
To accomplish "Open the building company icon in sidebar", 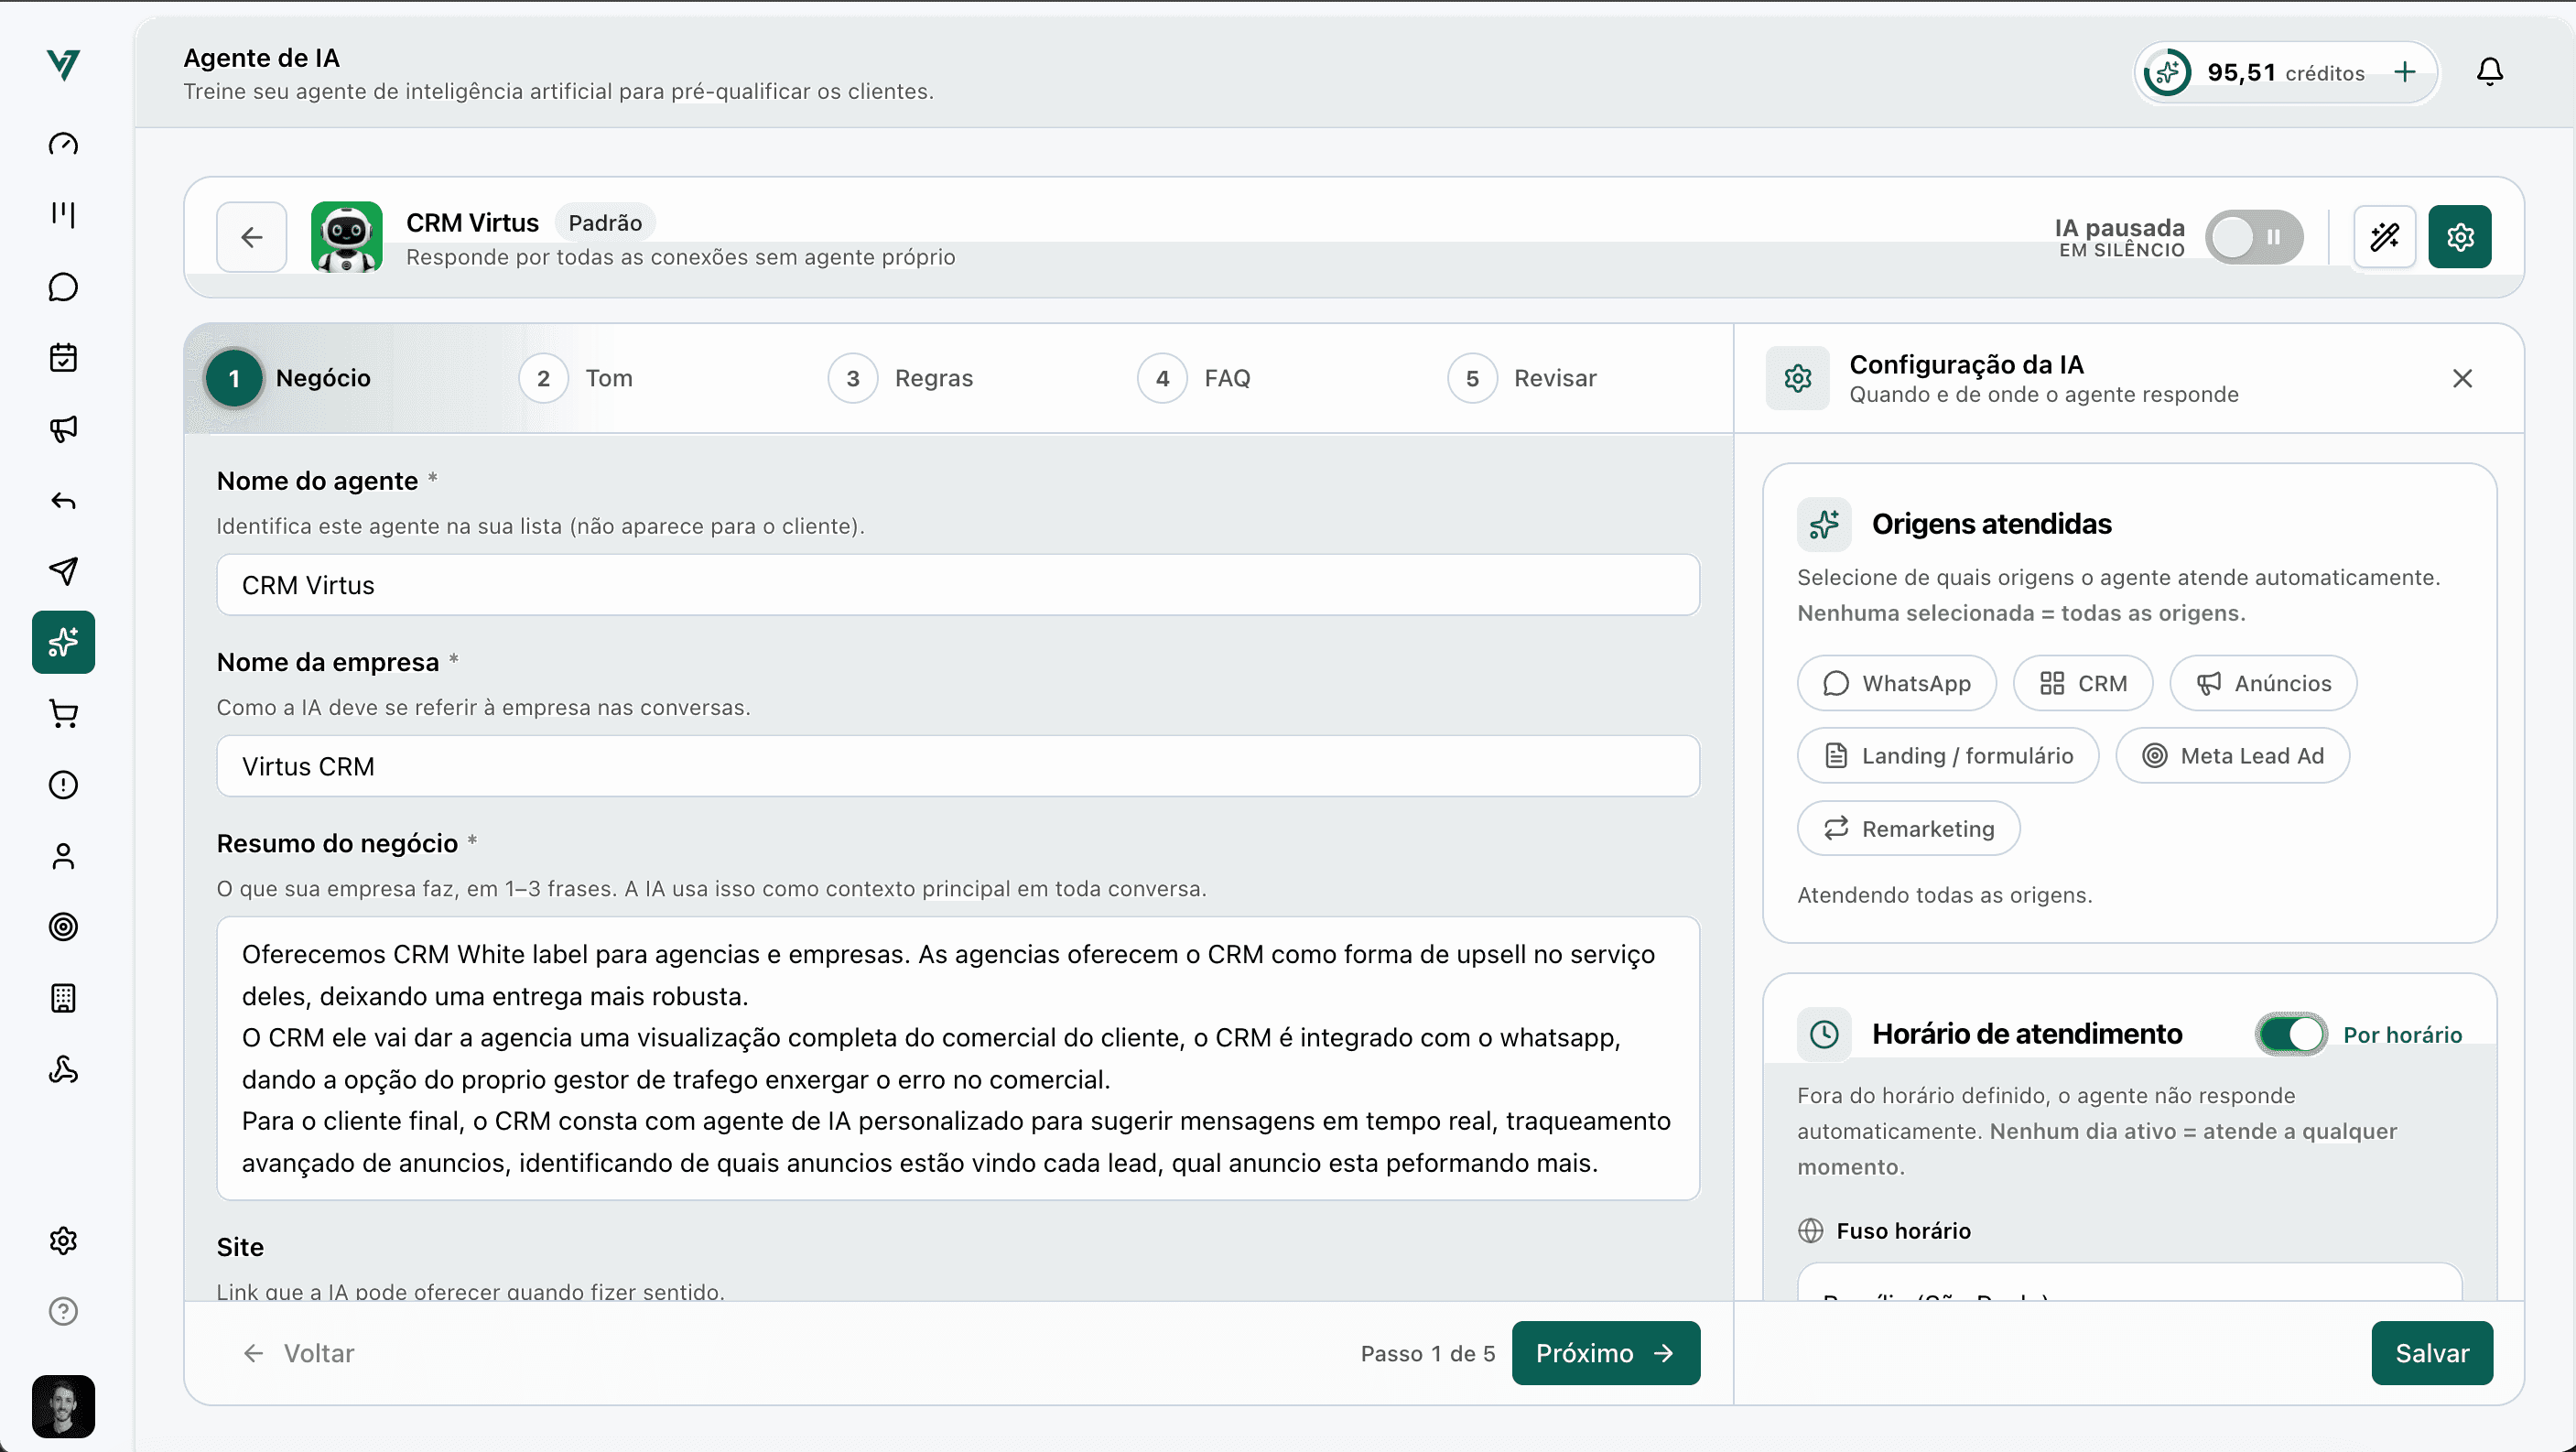I will pos(63,998).
